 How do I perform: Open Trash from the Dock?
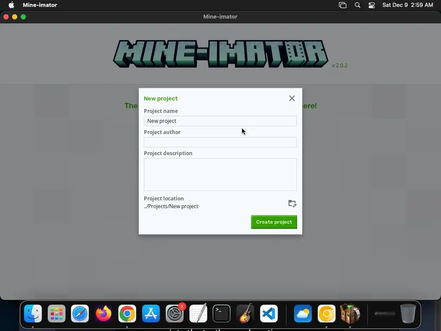click(408, 313)
